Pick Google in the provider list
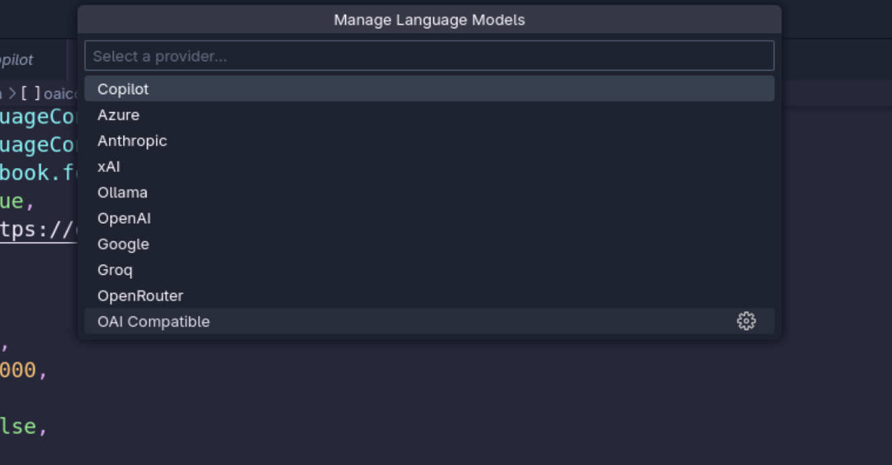 point(123,245)
